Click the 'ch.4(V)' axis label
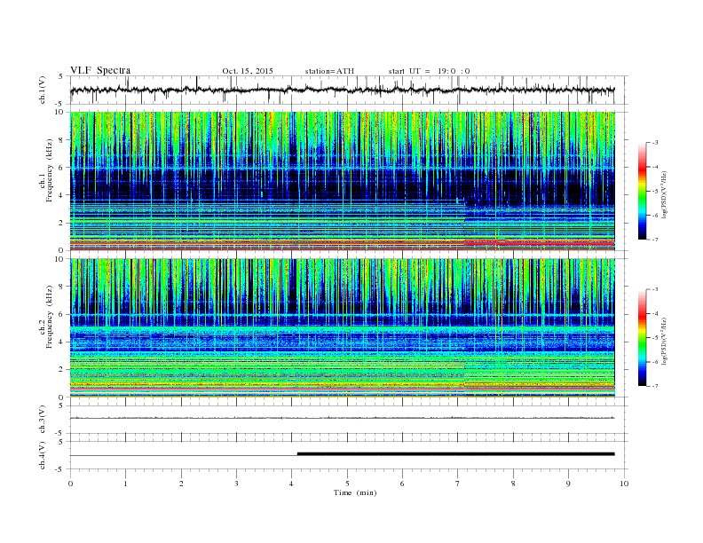Viewport: 703px width, 543px height. 42,455
